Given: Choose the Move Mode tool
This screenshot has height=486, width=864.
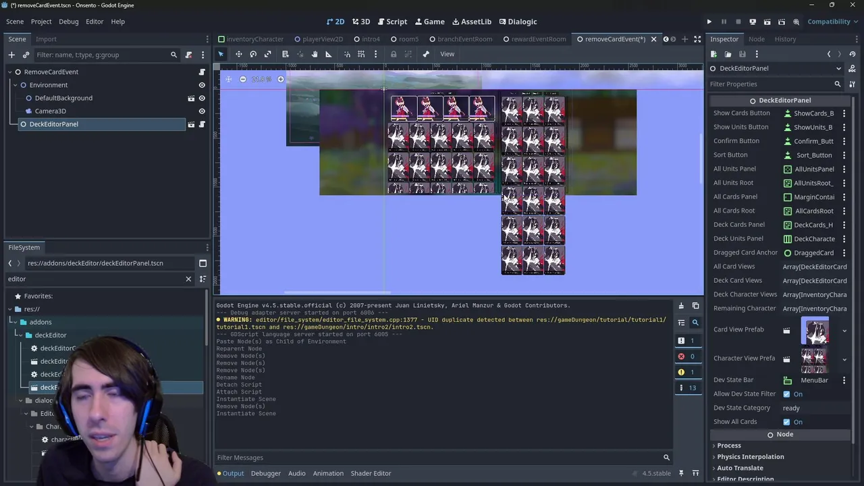Looking at the screenshot, I should (238, 54).
